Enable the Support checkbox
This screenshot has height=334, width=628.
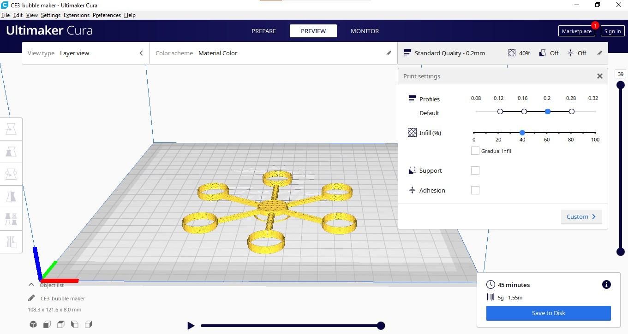(475, 170)
